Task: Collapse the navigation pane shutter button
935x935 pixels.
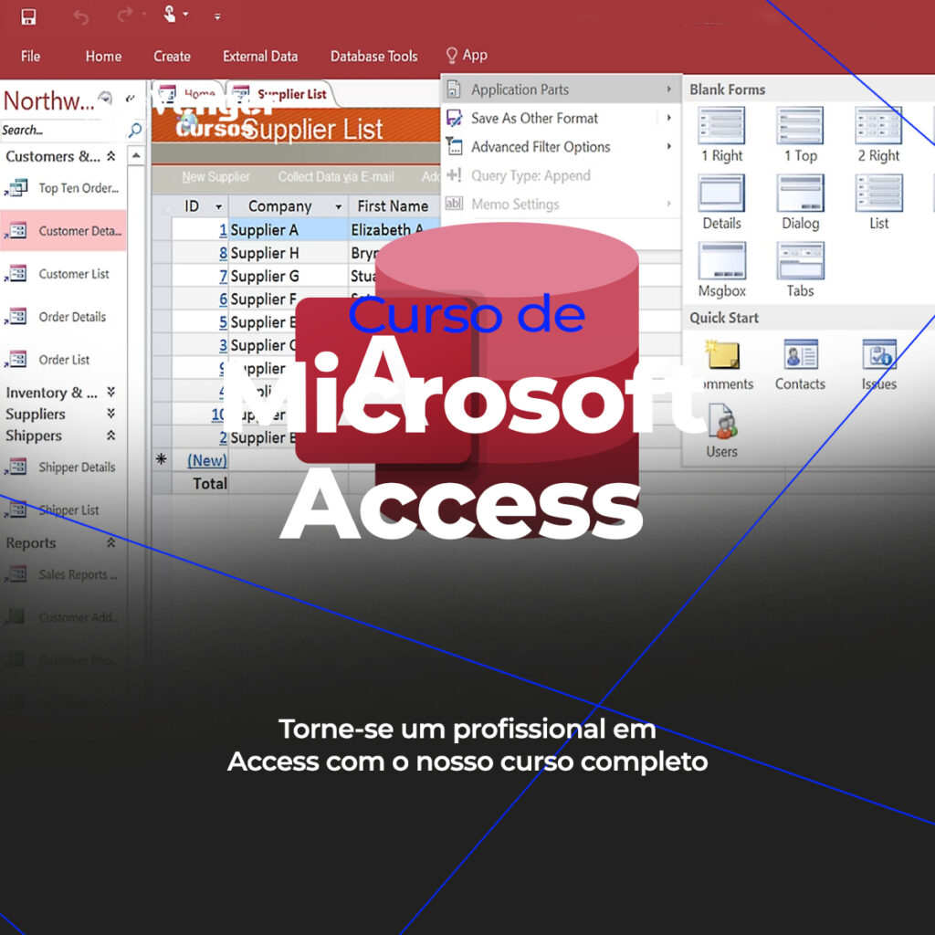Action: 131,99
